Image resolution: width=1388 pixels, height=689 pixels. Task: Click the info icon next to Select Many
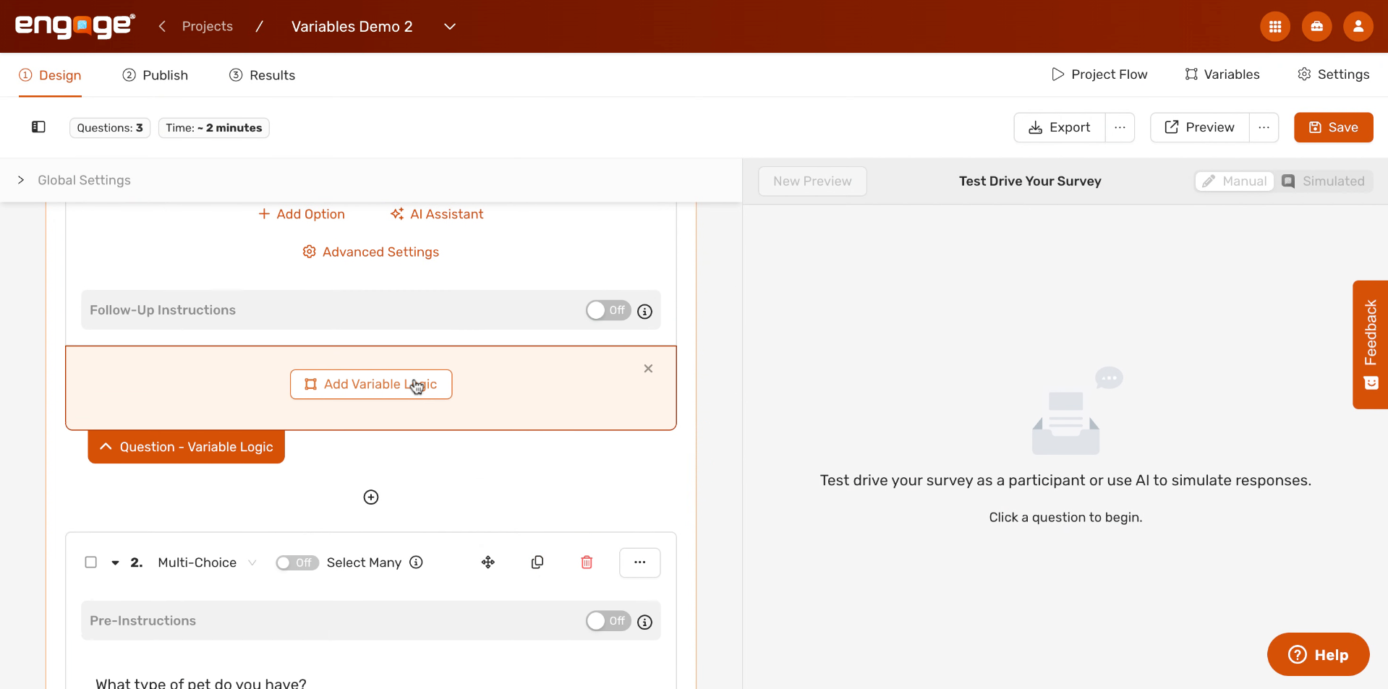tap(416, 562)
